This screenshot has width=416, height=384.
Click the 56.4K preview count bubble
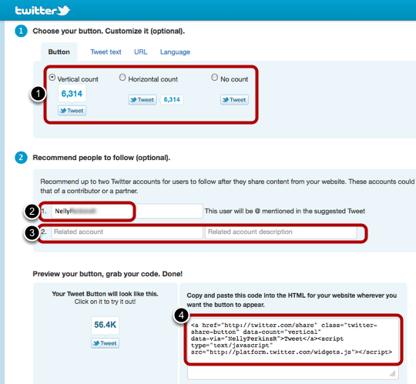tap(105, 325)
